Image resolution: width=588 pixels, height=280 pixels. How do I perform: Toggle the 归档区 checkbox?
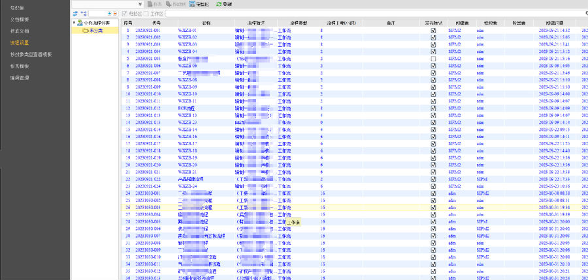[125, 14]
